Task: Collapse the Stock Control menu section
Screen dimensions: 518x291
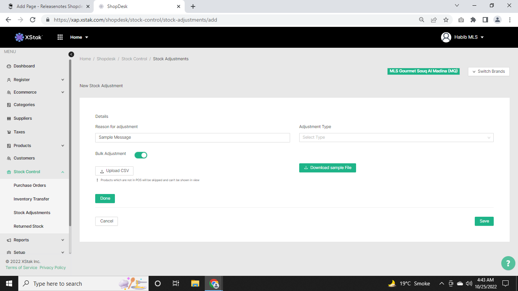Action: (63, 172)
